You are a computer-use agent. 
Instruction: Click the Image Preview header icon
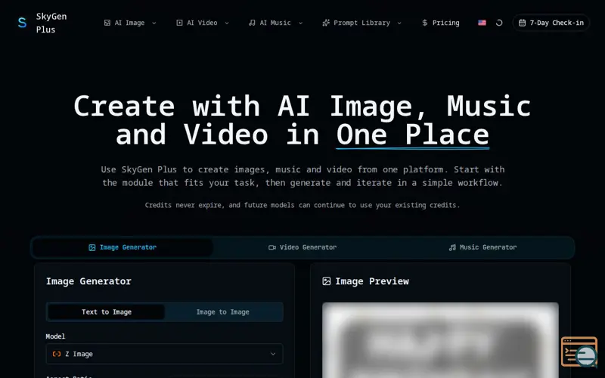pyautogui.click(x=327, y=281)
